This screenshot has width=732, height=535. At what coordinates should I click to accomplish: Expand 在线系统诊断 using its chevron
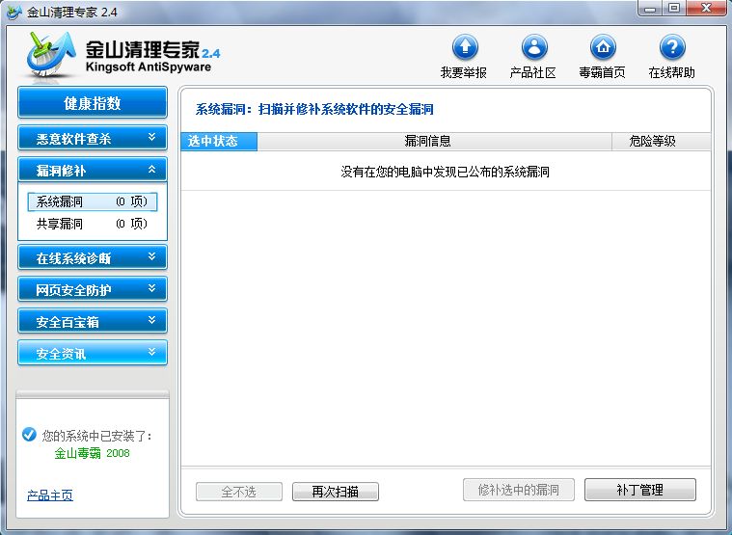click(x=151, y=256)
